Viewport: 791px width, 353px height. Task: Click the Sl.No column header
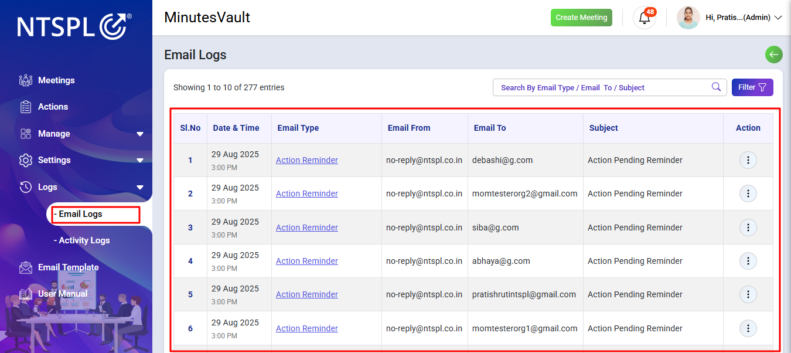(190, 128)
